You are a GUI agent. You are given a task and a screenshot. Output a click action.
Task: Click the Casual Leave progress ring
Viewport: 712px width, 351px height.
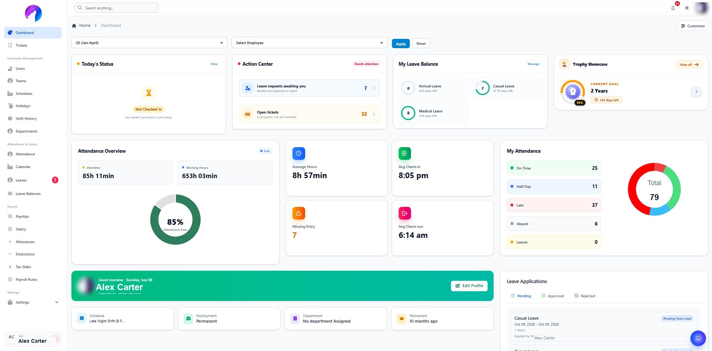click(x=482, y=88)
